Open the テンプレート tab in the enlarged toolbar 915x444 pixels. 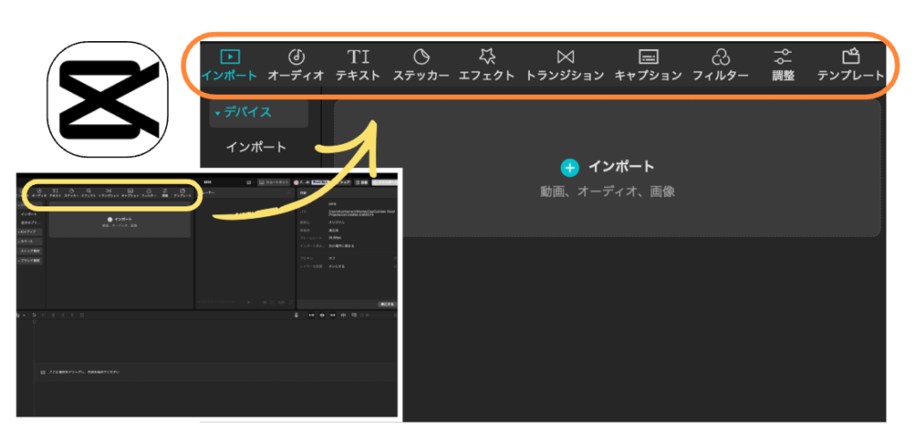(851, 65)
